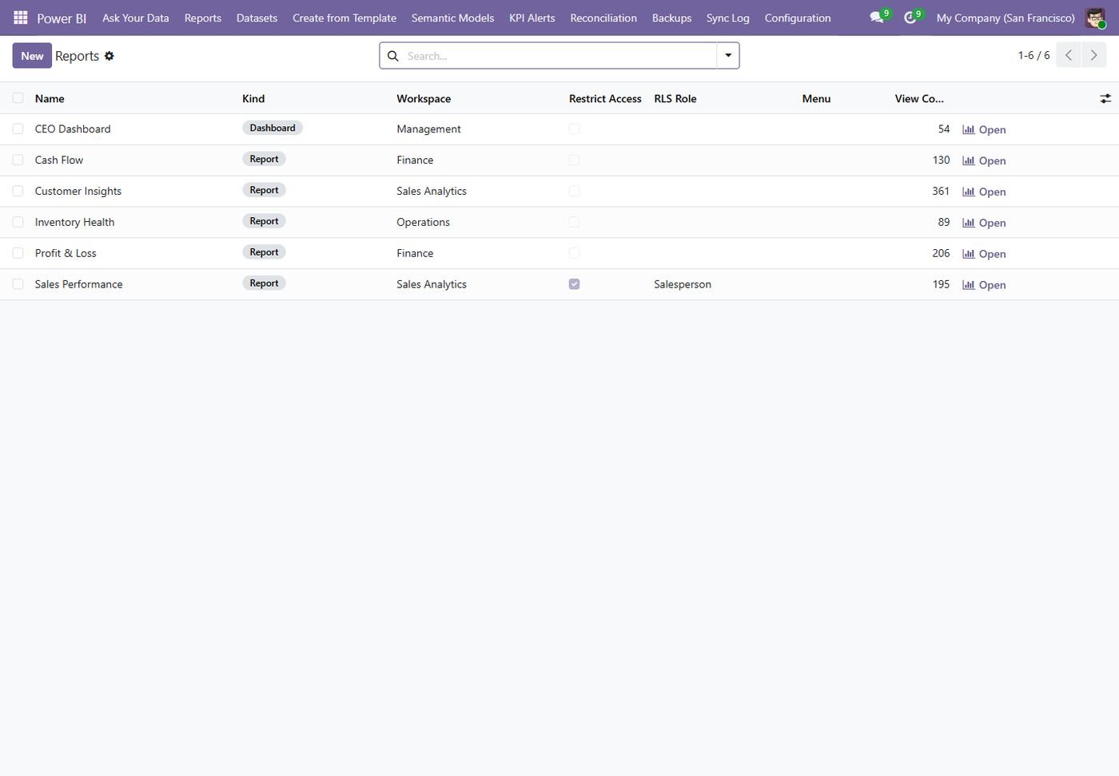The width and height of the screenshot is (1119, 776).
Task: Click Open for Sales Performance
Action: [984, 285]
